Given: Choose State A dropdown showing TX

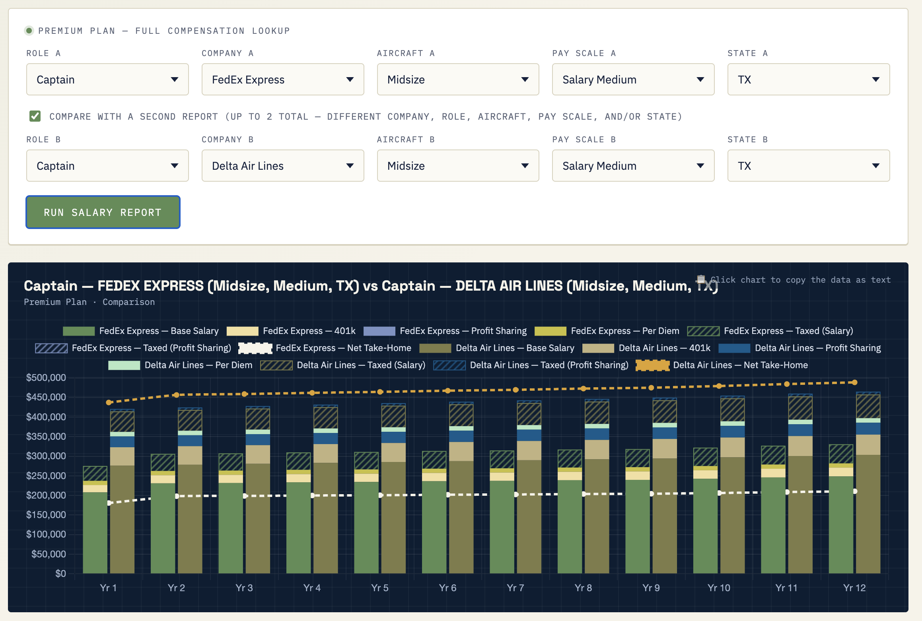Looking at the screenshot, I should [x=809, y=80].
